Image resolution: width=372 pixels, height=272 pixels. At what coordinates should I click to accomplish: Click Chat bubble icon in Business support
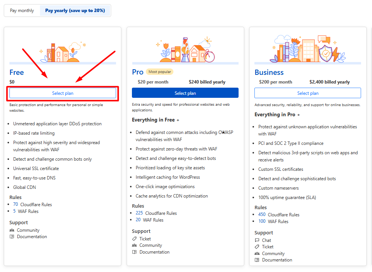click(257, 240)
